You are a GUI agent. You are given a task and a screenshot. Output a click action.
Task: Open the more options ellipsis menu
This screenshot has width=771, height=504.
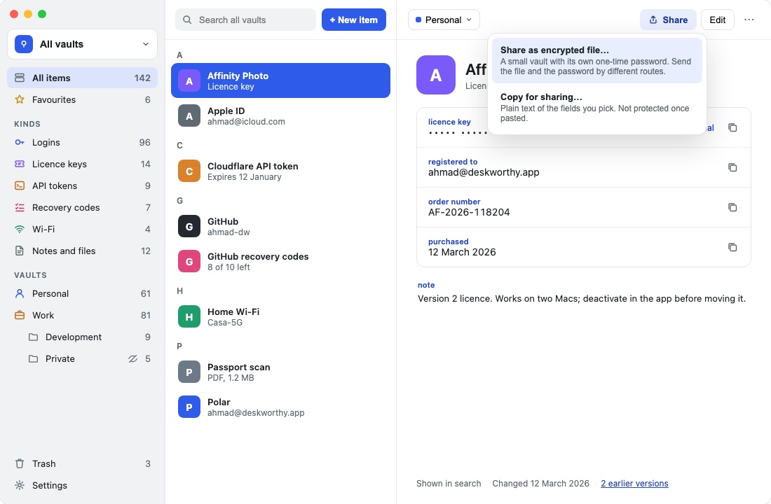click(x=749, y=20)
